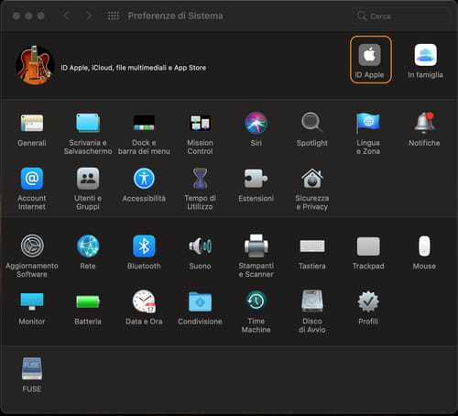
Task: Click the guitar user profile picture
Action: click(35, 65)
